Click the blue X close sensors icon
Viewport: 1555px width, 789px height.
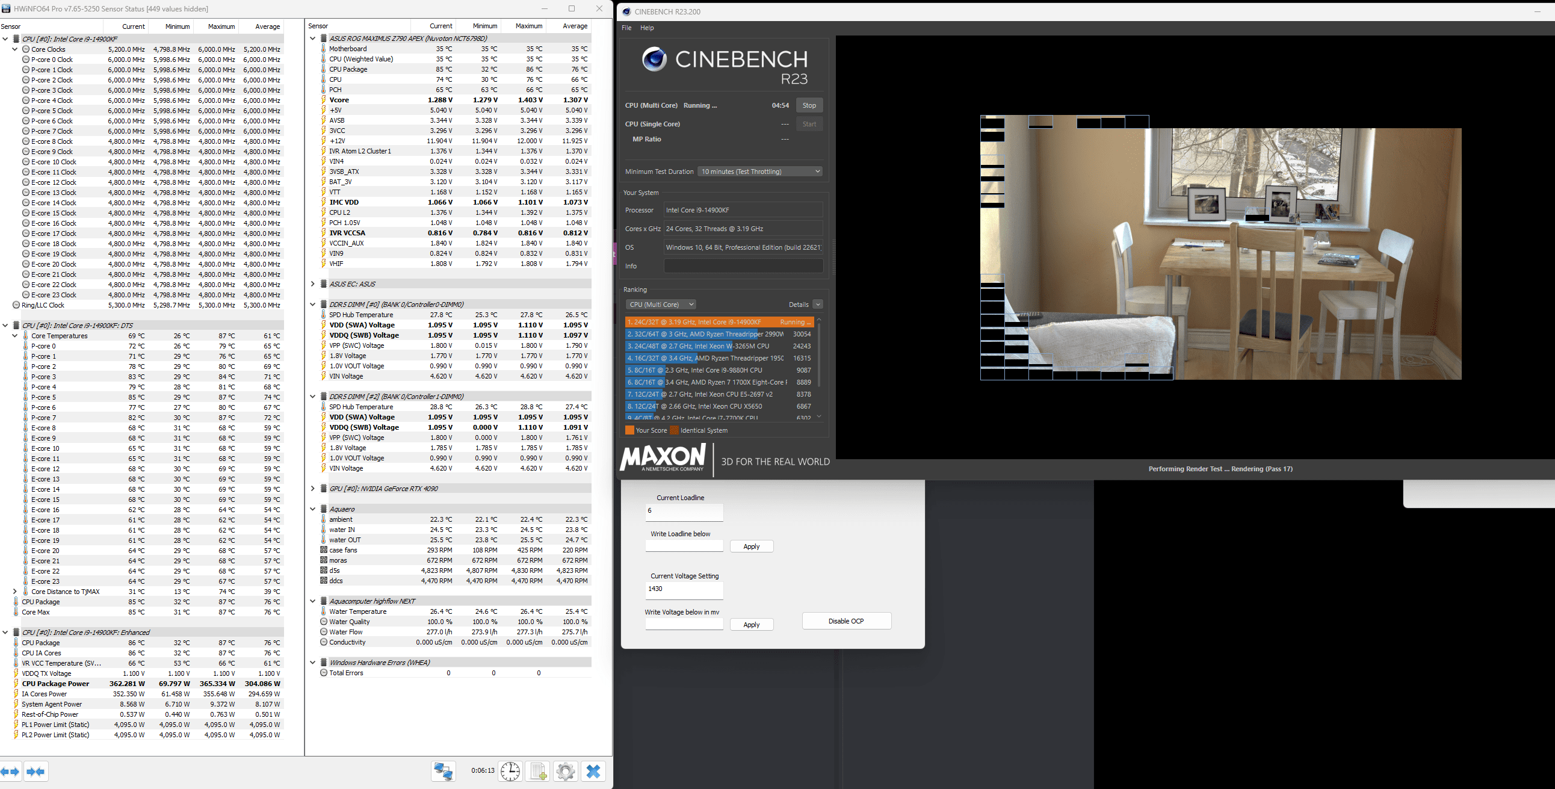pyautogui.click(x=593, y=772)
